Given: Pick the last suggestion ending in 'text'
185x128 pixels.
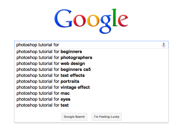Looking at the screenshot, I should pos(43,105).
